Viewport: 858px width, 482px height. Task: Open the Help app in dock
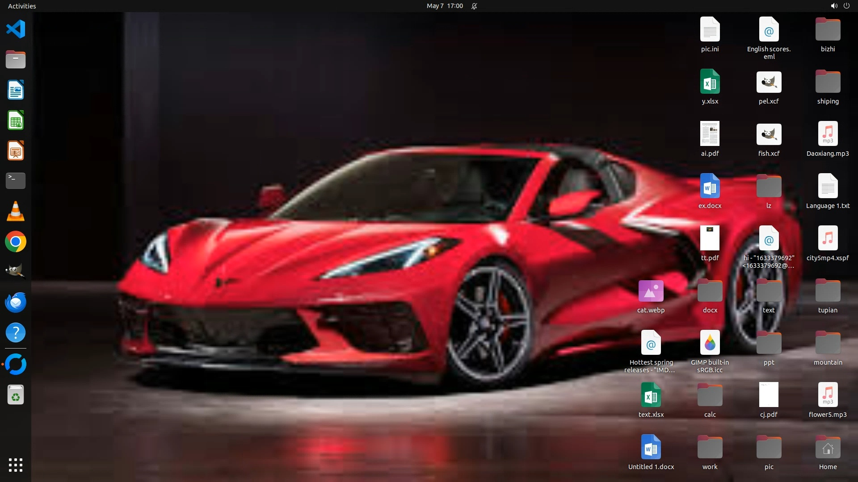[x=16, y=333]
